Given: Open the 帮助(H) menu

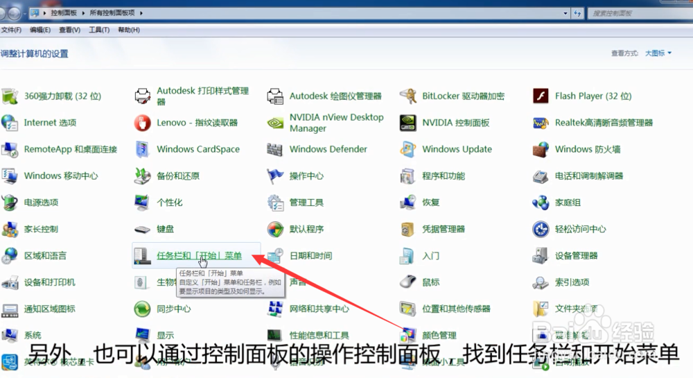Looking at the screenshot, I should point(129,30).
